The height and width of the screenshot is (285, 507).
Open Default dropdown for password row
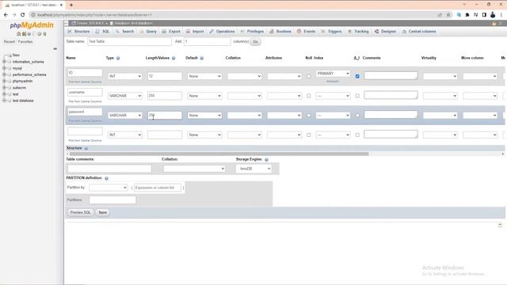click(x=204, y=116)
